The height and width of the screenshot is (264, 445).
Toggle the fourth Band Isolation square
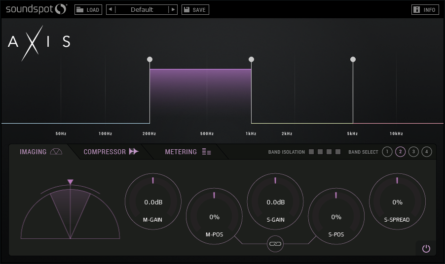click(x=338, y=152)
